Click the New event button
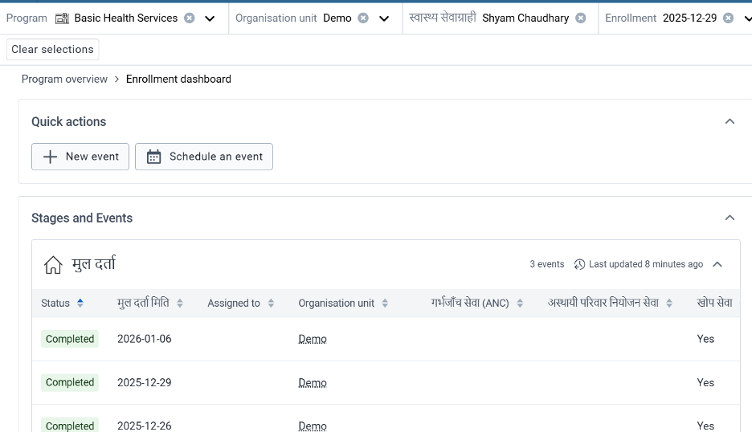The width and height of the screenshot is (752, 432). pos(80,157)
